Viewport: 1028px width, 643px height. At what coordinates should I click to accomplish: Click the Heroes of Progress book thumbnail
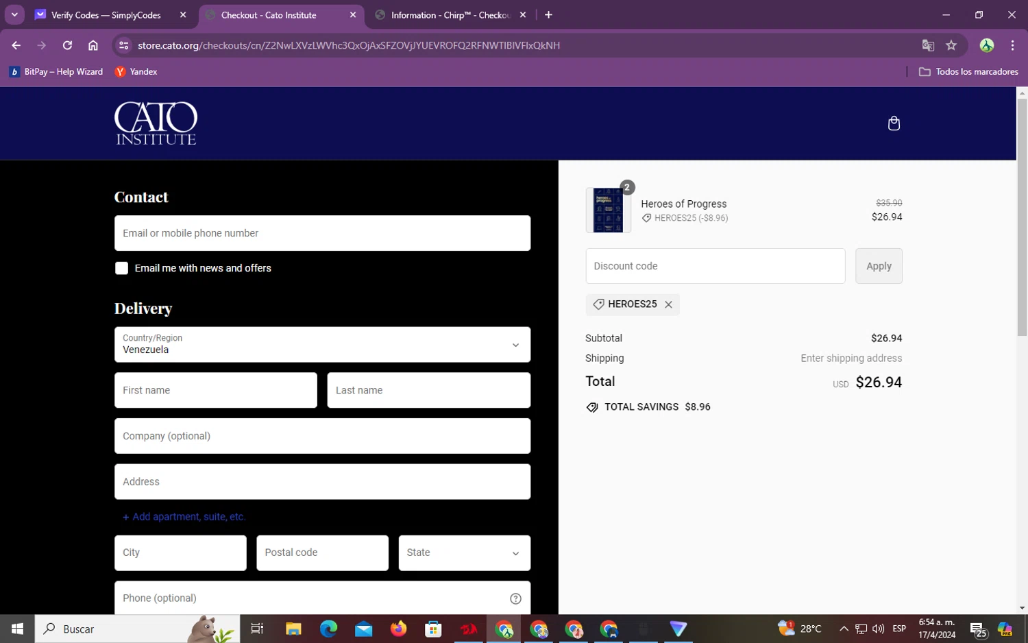(608, 210)
